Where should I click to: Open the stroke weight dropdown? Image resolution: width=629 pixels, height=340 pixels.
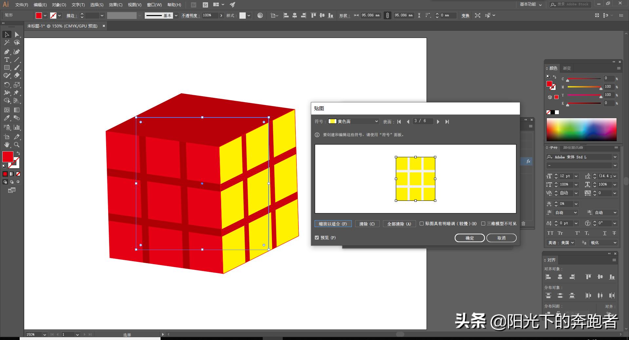coord(102,15)
